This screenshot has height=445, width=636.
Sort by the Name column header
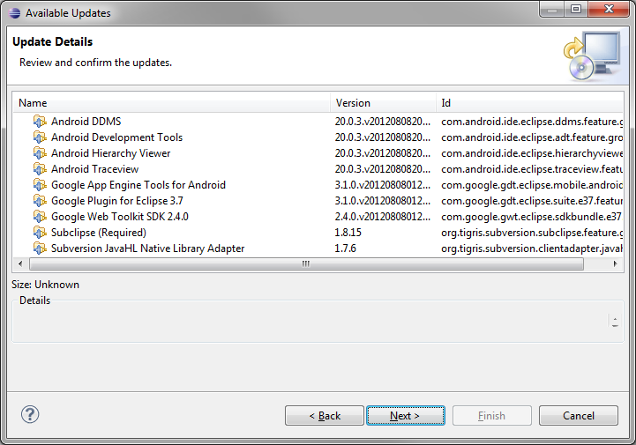coord(172,102)
